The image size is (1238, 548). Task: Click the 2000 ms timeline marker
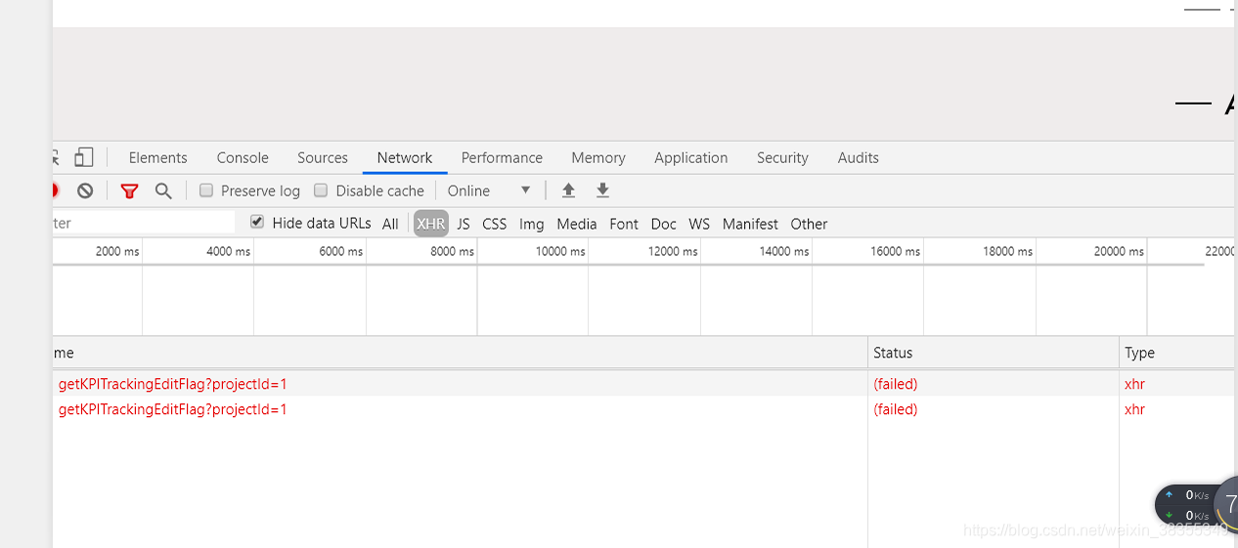[117, 251]
